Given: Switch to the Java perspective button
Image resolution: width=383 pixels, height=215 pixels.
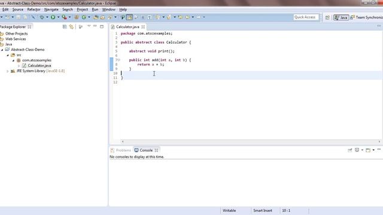Looking at the screenshot, I should click(x=341, y=17).
